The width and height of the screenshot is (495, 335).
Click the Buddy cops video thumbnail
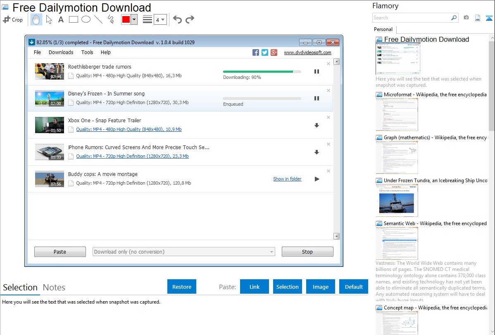coord(50,179)
